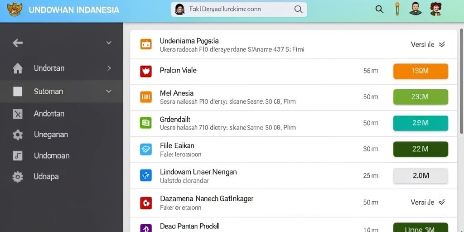Click the Garuda emblem logo

[14, 9]
